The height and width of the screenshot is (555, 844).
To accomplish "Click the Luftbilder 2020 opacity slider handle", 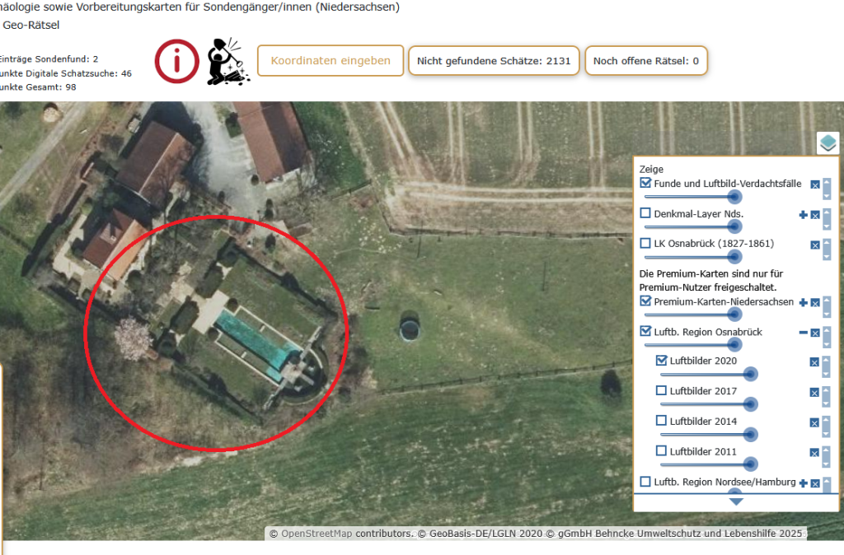I will pos(750,374).
